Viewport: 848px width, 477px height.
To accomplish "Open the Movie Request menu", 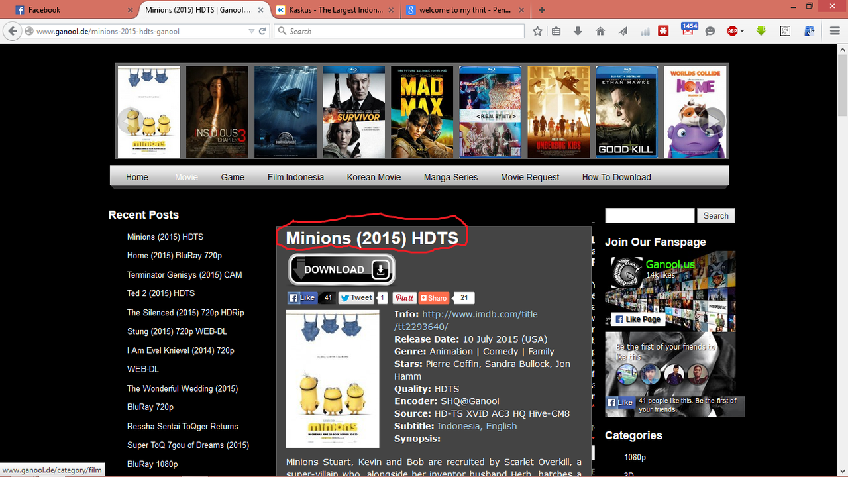I will (x=530, y=177).
